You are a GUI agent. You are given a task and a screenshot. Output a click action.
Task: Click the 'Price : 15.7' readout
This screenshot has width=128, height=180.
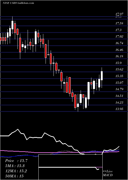click(16, 161)
